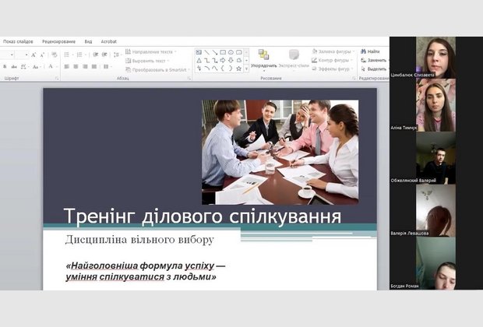Justify the text alignment
The image size is (483, 327).
[94, 66]
